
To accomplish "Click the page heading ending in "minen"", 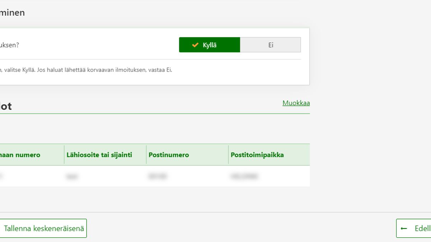I will tap(12, 13).
